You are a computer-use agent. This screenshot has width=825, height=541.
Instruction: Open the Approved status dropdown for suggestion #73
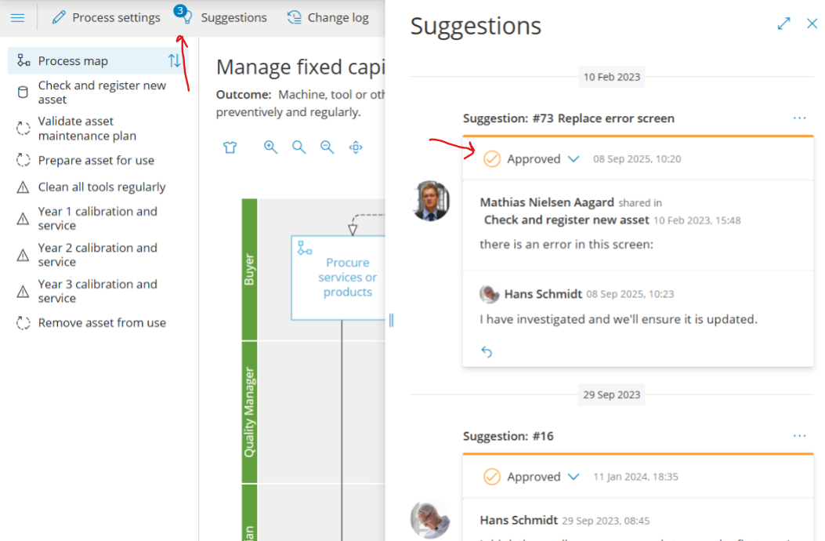coord(574,159)
